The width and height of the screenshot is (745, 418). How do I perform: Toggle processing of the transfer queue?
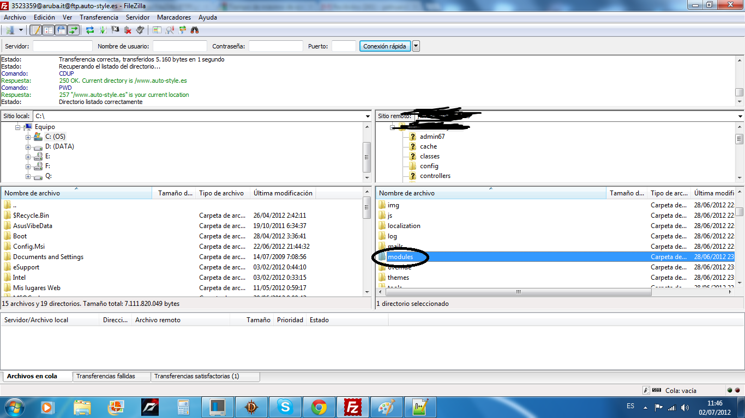pos(103,30)
